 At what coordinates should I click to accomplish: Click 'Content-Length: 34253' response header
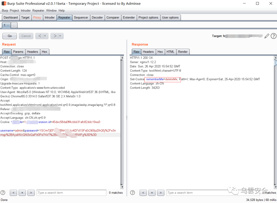pyautogui.click(x=145, y=88)
